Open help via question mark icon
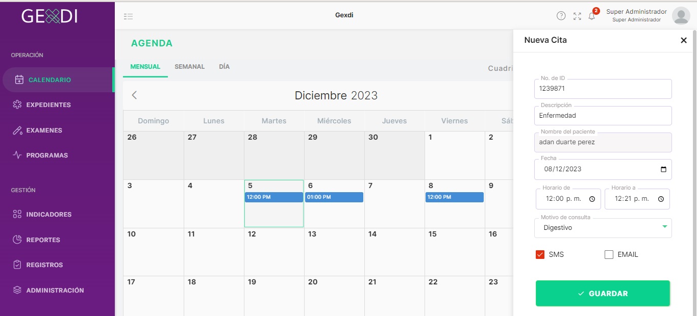This screenshot has height=316, width=697. pyautogui.click(x=561, y=16)
